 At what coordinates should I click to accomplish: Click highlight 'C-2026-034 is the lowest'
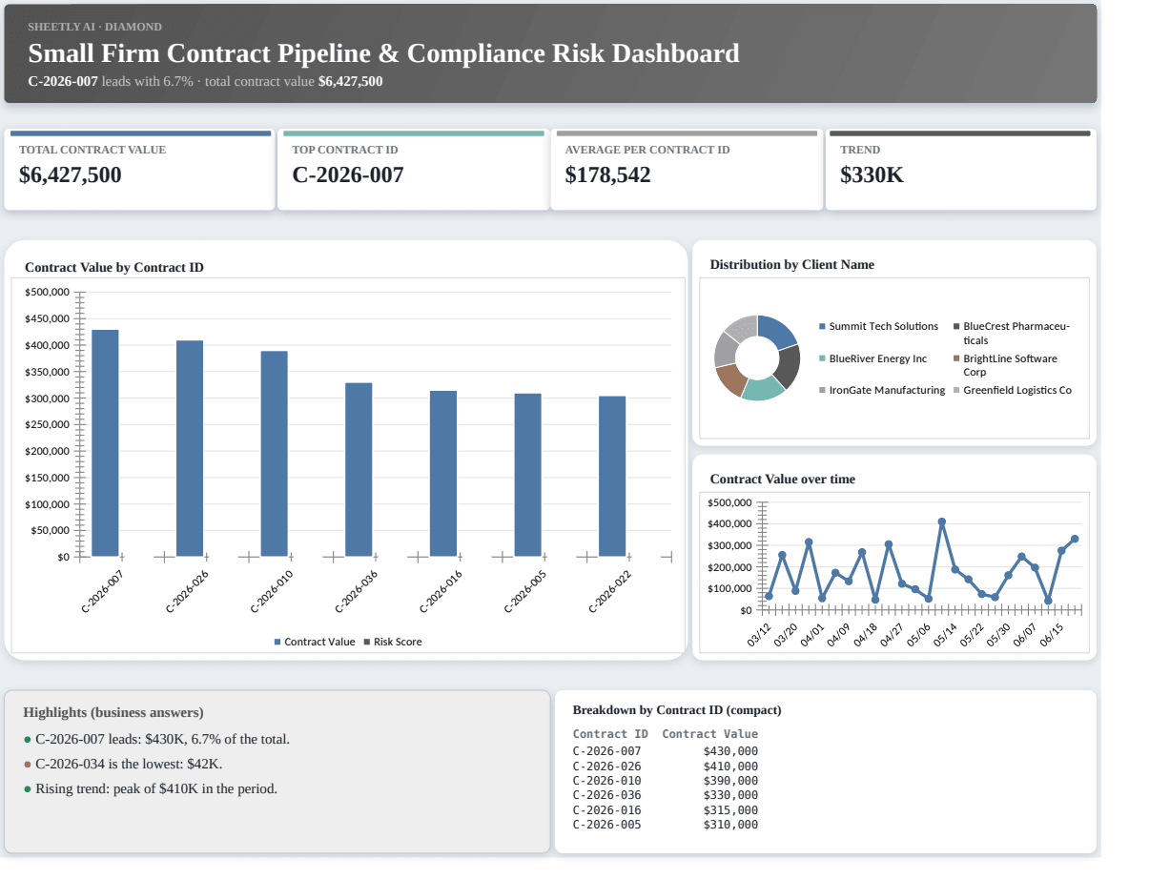coord(123,764)
